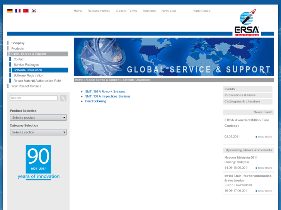The width and height of the screenshot is (281, 210).
Task: Click the Global Service & Support banner
Action: tap(174, 57)
